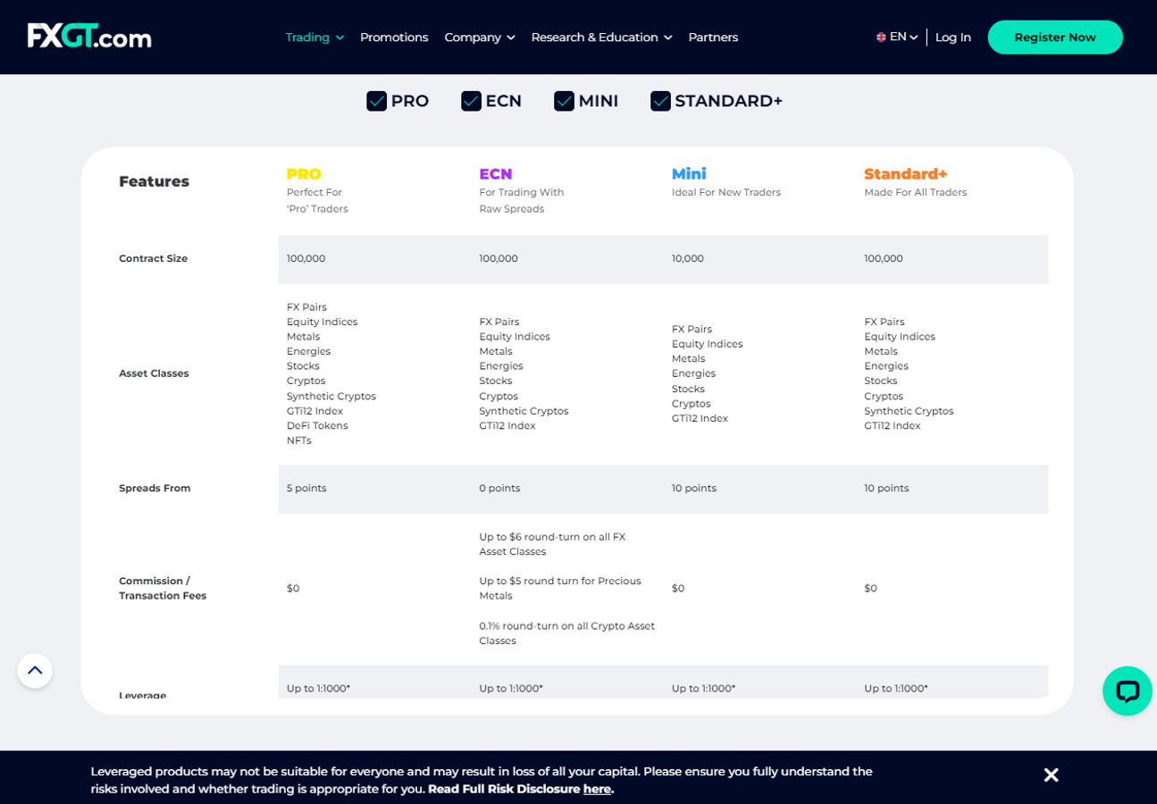
Task: Open the Promotions menu item
Action: [x=394, y=38]
